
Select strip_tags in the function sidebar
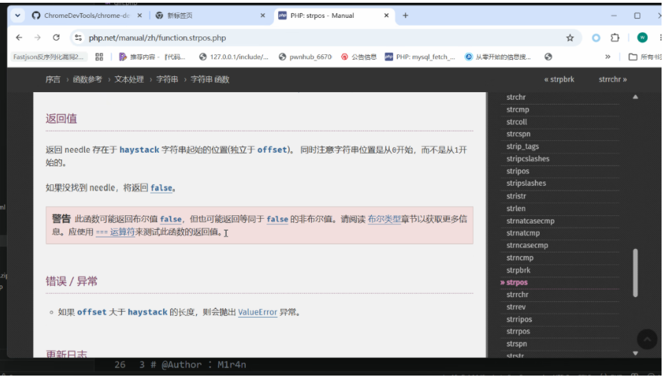522,147
